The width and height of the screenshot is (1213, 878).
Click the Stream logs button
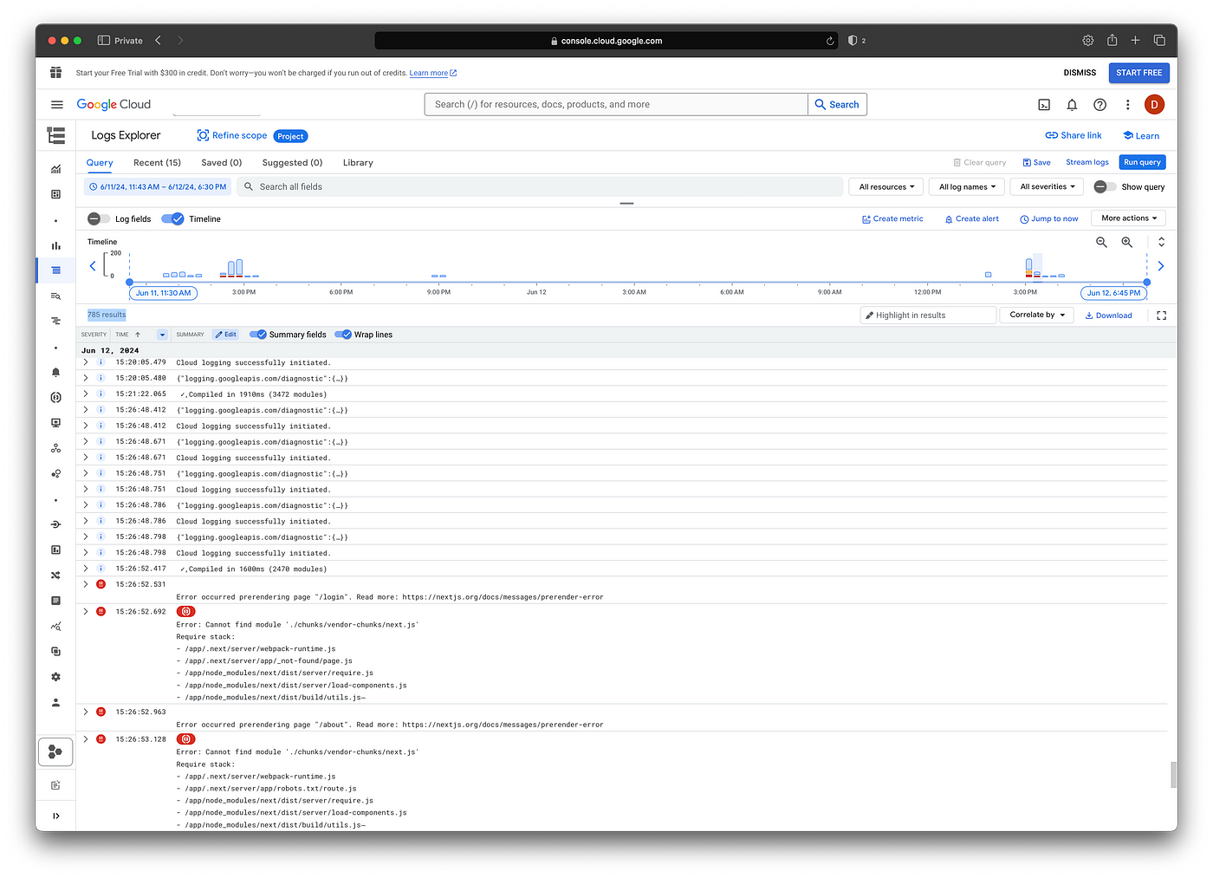coord(1087,162)
